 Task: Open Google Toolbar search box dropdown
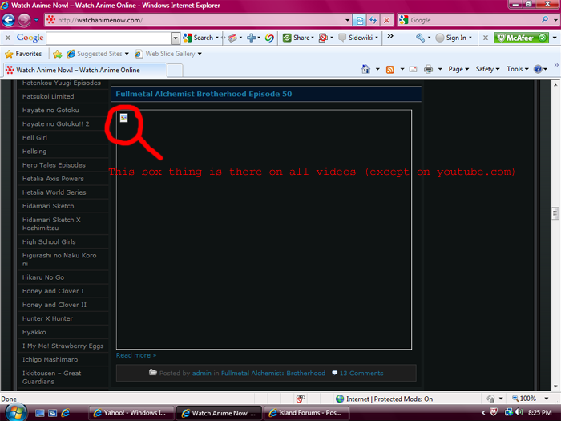176,38
